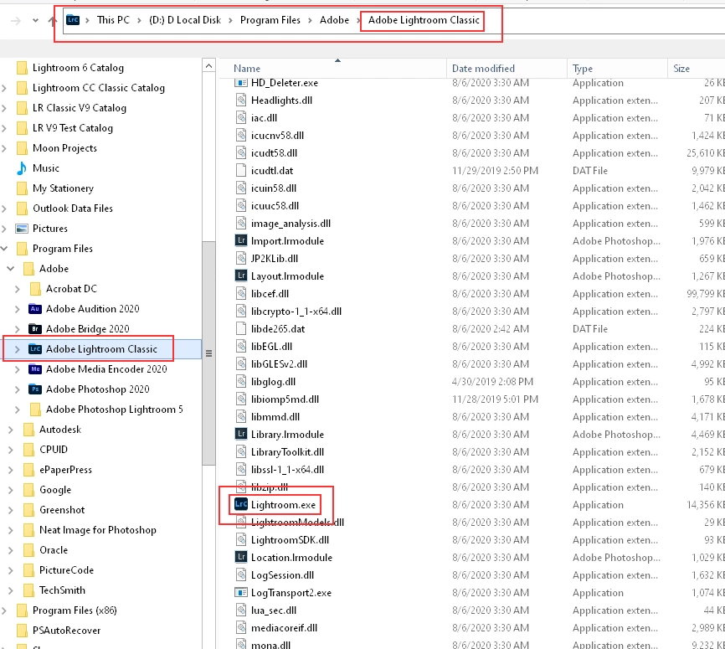Viewport: 725px width, 649px height.
Task: Expand the Lightroom CC Classic Catalog node
Action: pyautogui.click(x=4, y=88)
